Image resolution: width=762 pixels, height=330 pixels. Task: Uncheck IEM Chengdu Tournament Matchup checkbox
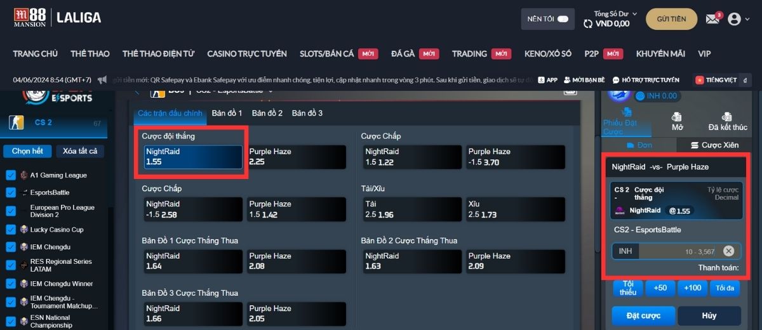(10, 302)
